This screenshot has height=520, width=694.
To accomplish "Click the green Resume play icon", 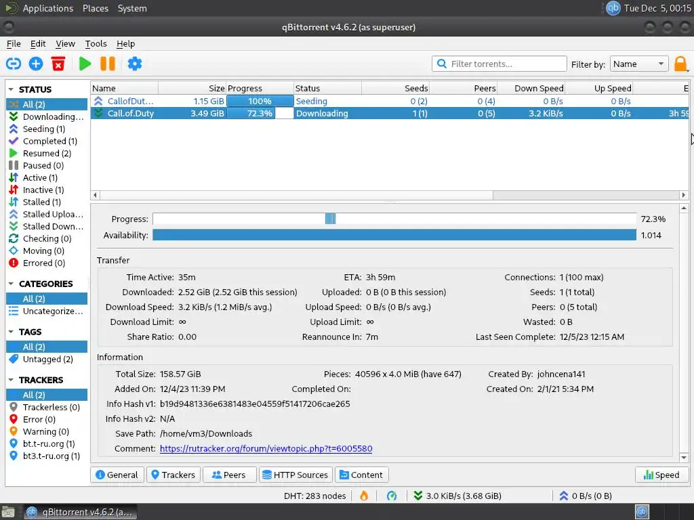I will tap(85, 64).
